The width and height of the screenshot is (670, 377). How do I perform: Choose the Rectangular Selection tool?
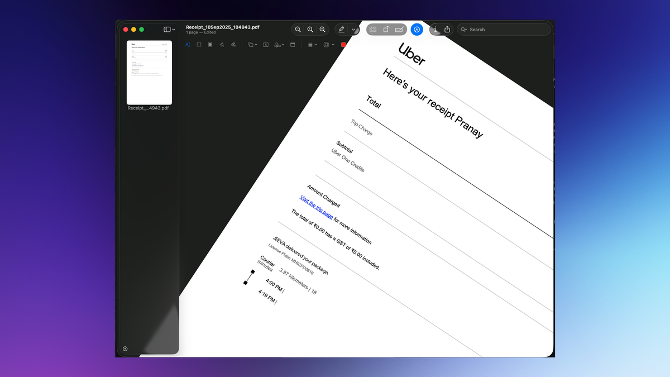(199, 45)
